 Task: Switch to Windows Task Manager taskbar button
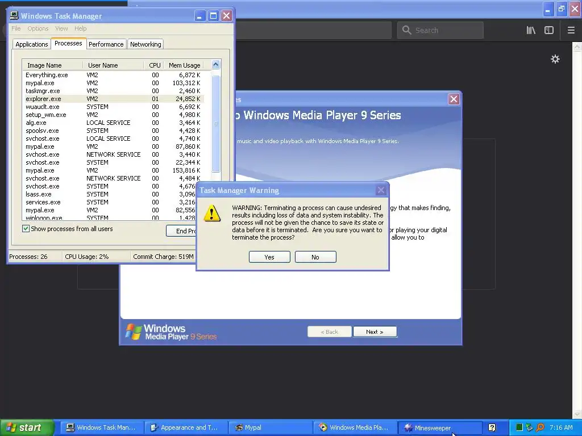pos(101,427)
